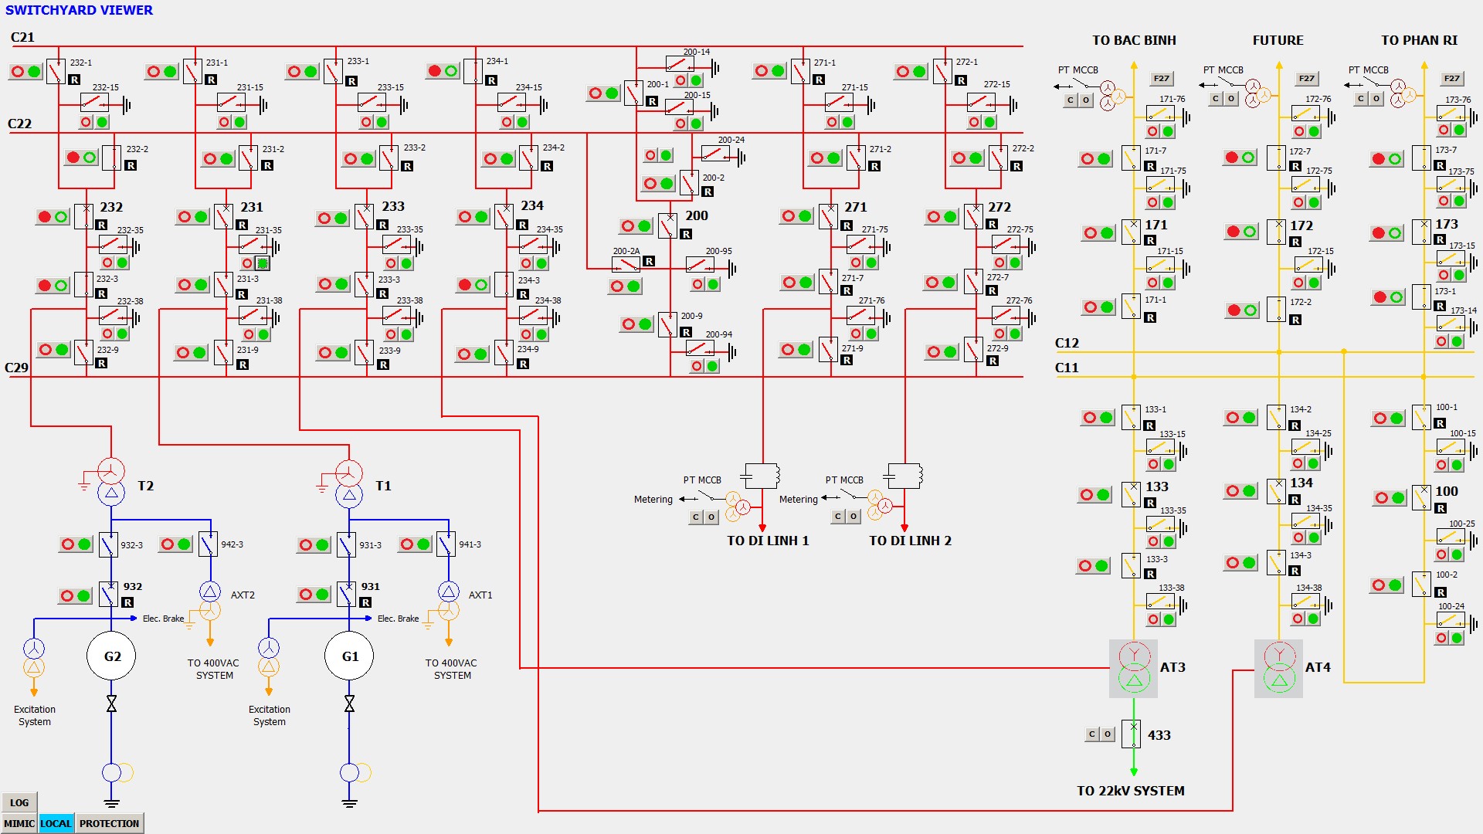Click O button under TO DI LINH 1 PT MCCB
Viewport: 1483px width, 834px height.
711,517
